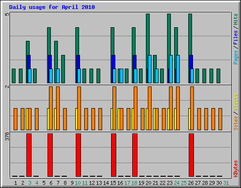The width and height of the screenshot is (241, 188).
Task: Select the red KBytes bar for day 15
Action: pos(113,155)
